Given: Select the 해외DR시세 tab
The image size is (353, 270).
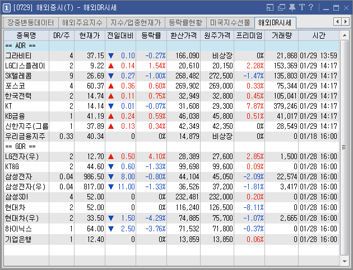Looking at the screenshot, I should point(275,23).
